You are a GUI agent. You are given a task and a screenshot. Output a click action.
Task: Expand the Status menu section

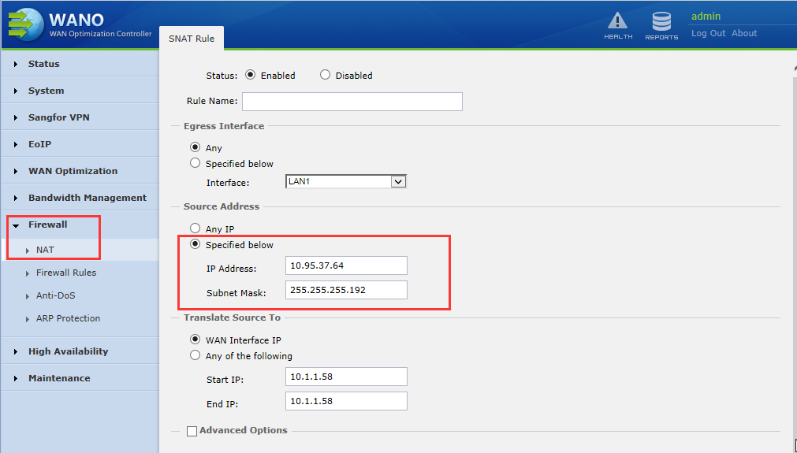(44, 64)
